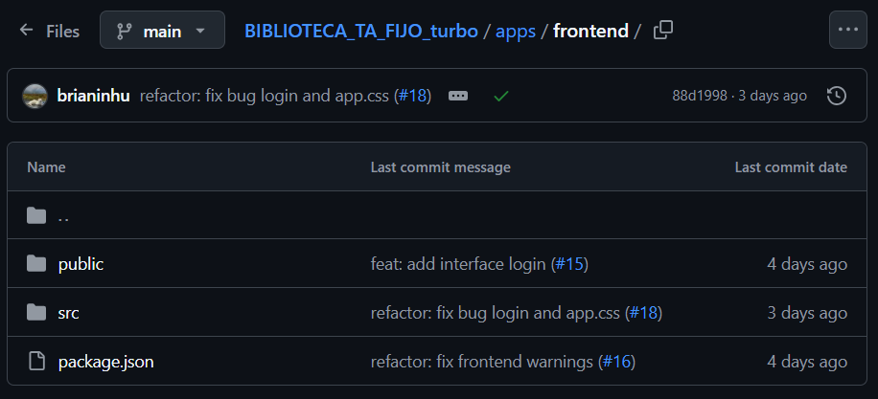Click the src folder icon
878x399 pixels.
[x=36, y=313]
